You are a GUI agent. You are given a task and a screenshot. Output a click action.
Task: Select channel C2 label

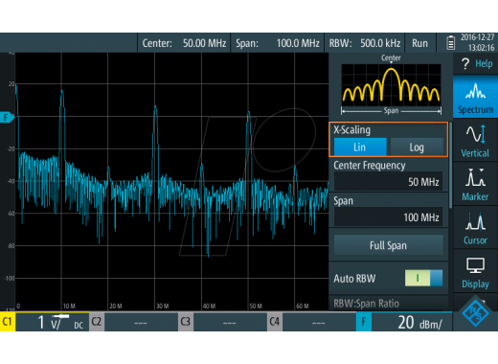97,322
